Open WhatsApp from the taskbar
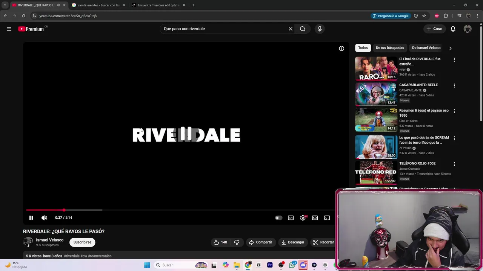483x271 pixels. pos(292,265)
